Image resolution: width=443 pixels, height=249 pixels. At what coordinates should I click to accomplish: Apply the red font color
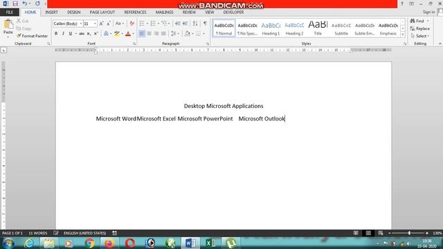(128, 34)
